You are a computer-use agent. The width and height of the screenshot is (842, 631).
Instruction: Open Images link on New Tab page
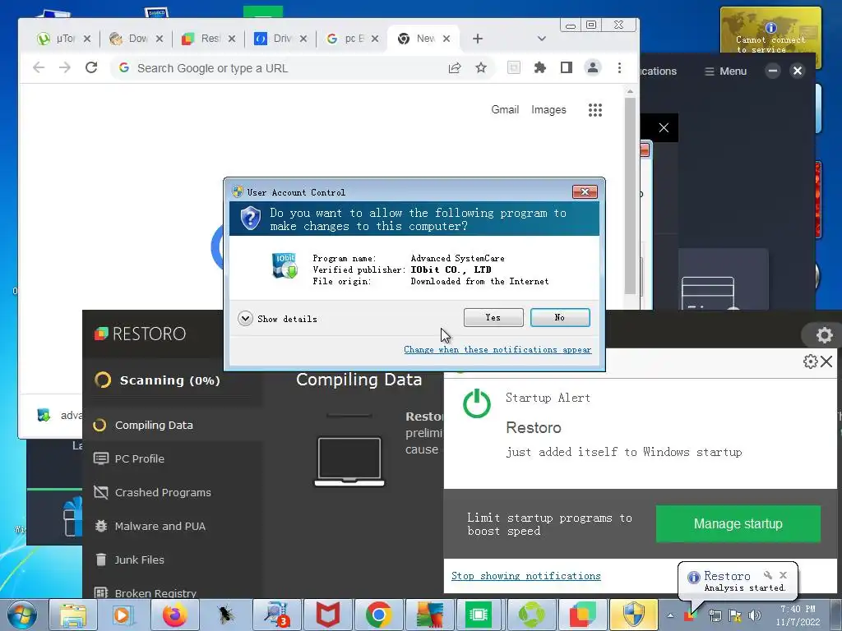(548, 109)
